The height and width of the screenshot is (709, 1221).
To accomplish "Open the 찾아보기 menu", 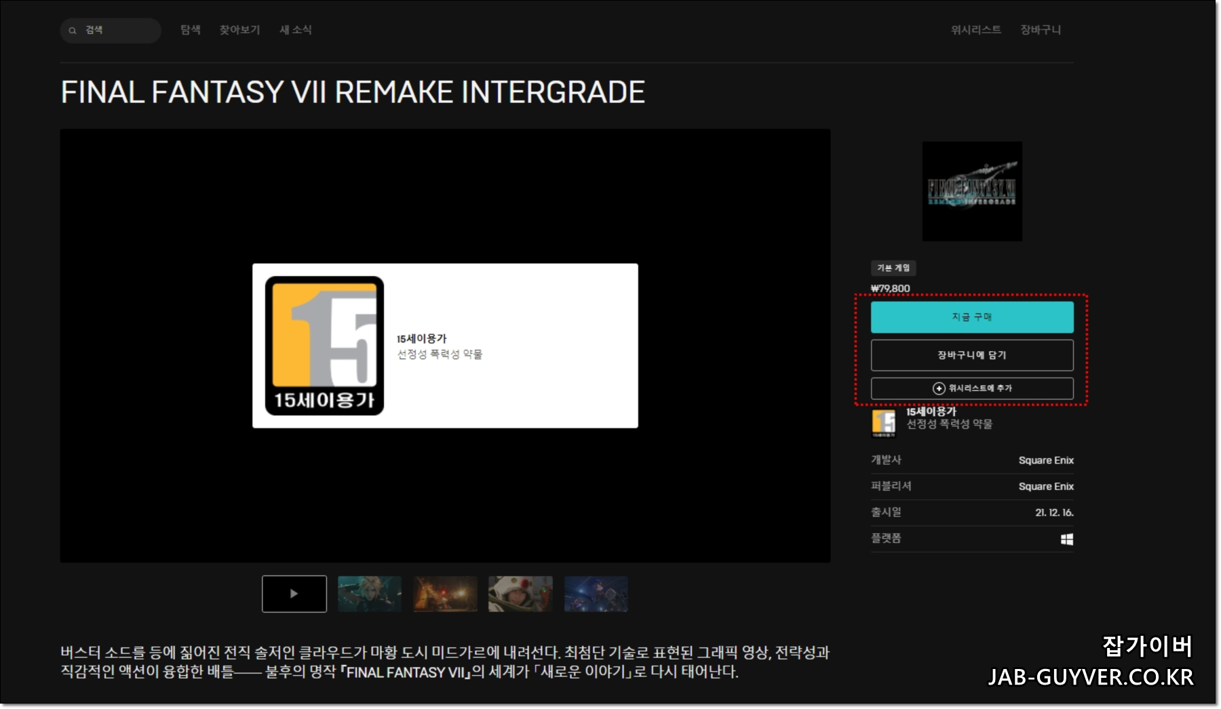I will [239, 30].
